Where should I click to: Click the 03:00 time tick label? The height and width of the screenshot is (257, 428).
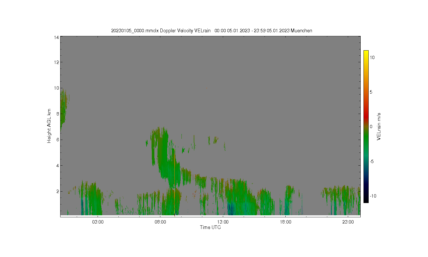(x=98, y=222)
